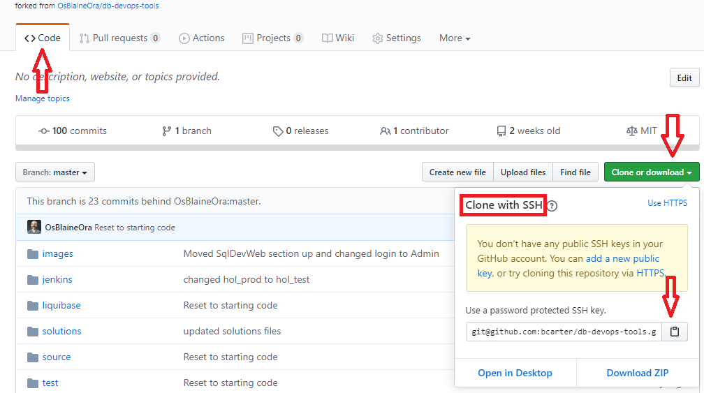Click Create new file button

[457, 172]
